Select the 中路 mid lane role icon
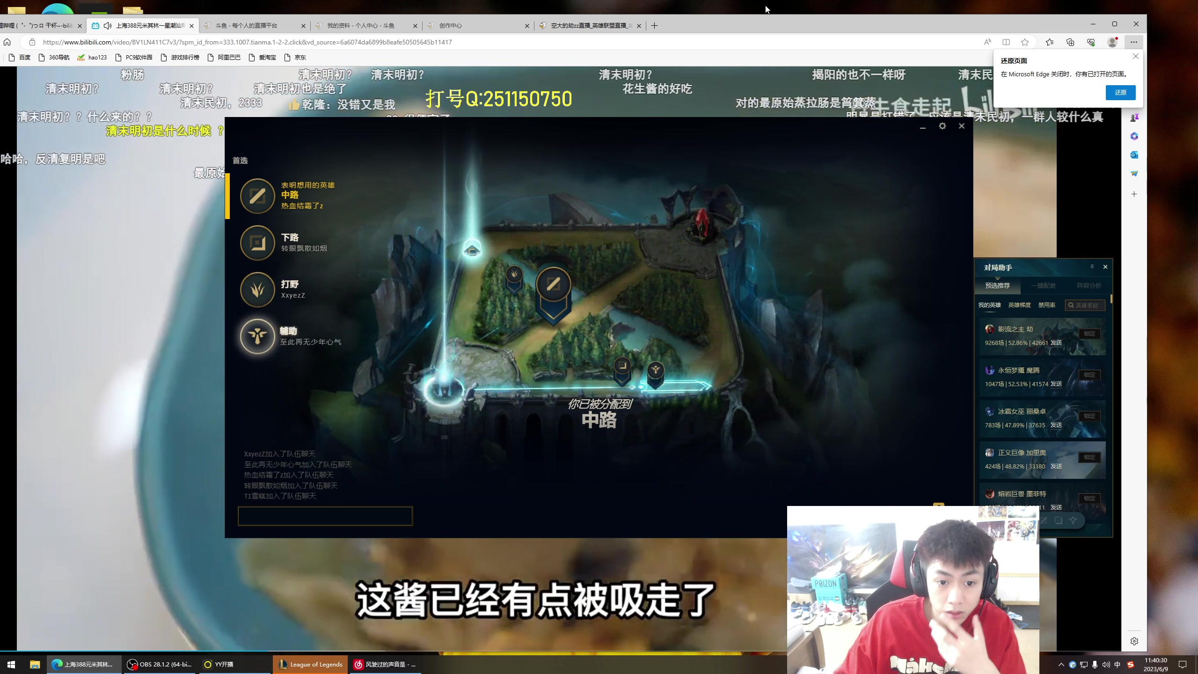The width and height of the screenshot is (1198, 674). pos(257,196)
